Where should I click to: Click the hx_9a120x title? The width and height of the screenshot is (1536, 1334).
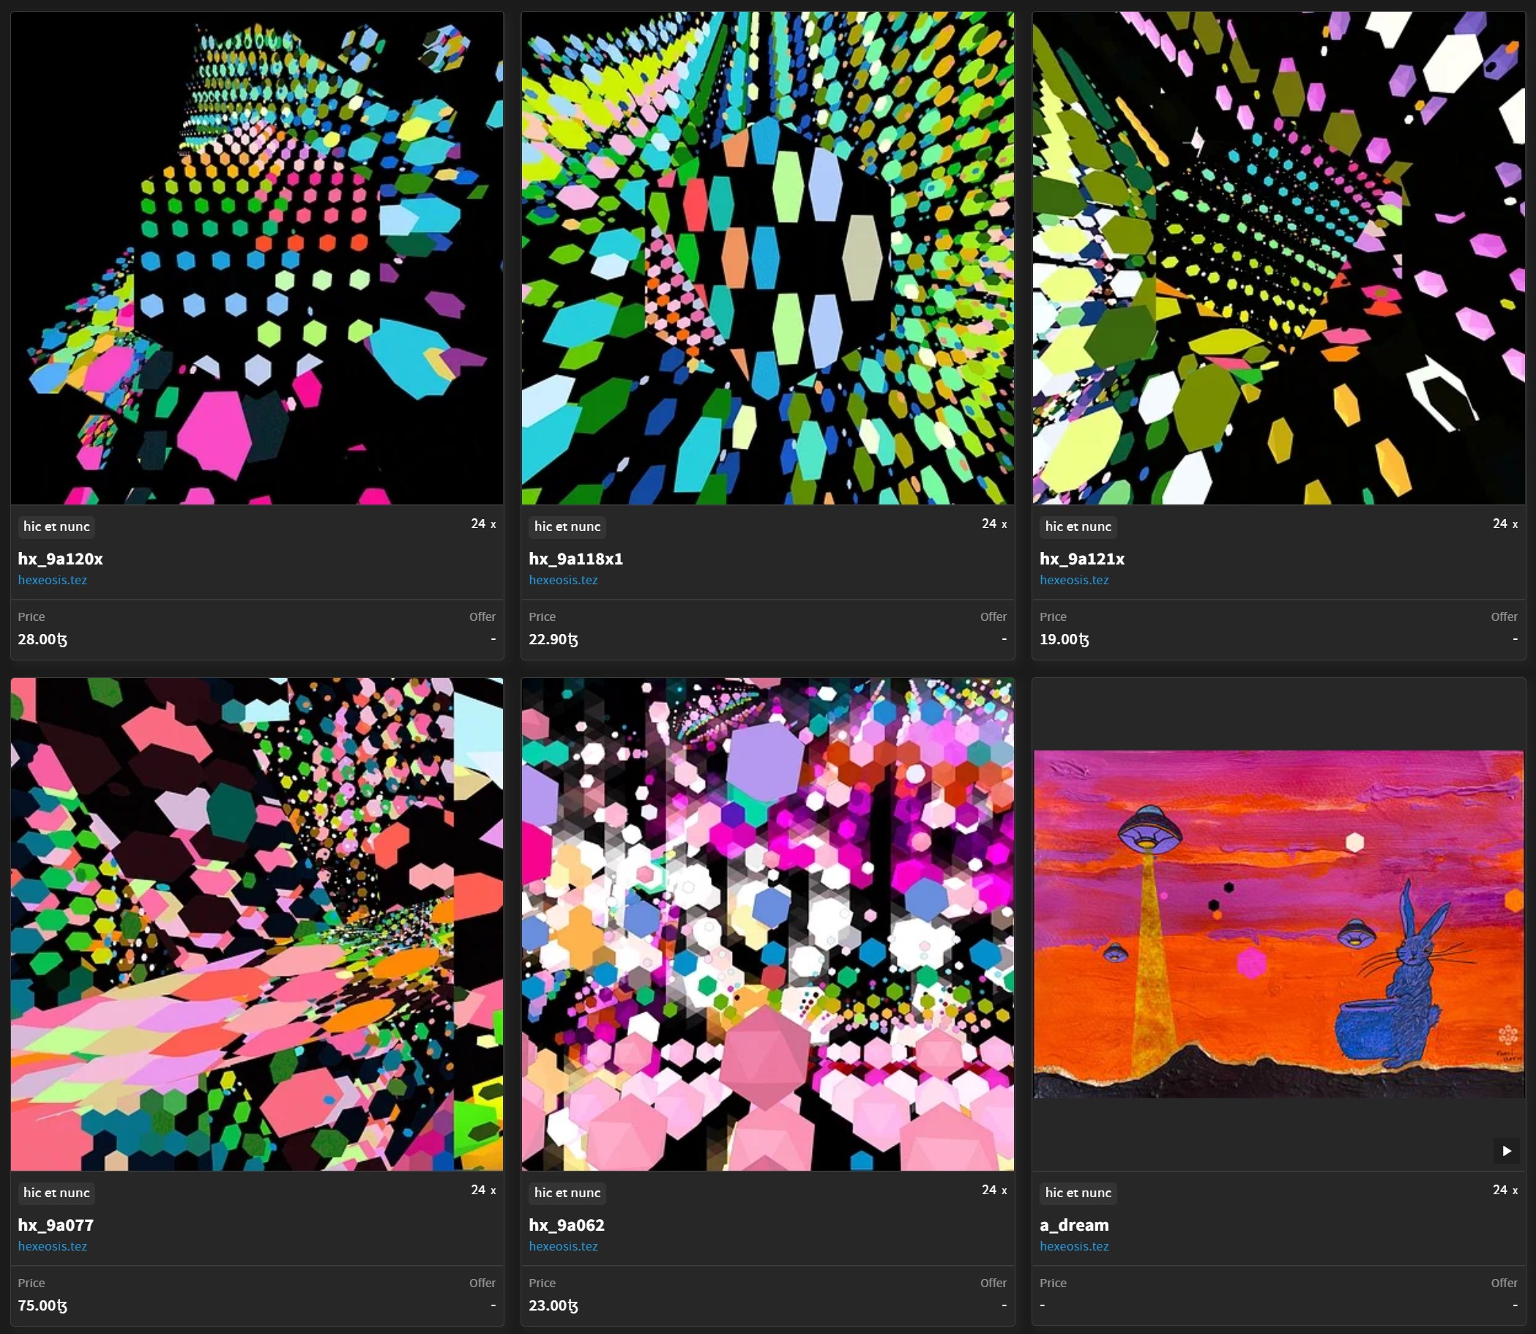[60, 559]
